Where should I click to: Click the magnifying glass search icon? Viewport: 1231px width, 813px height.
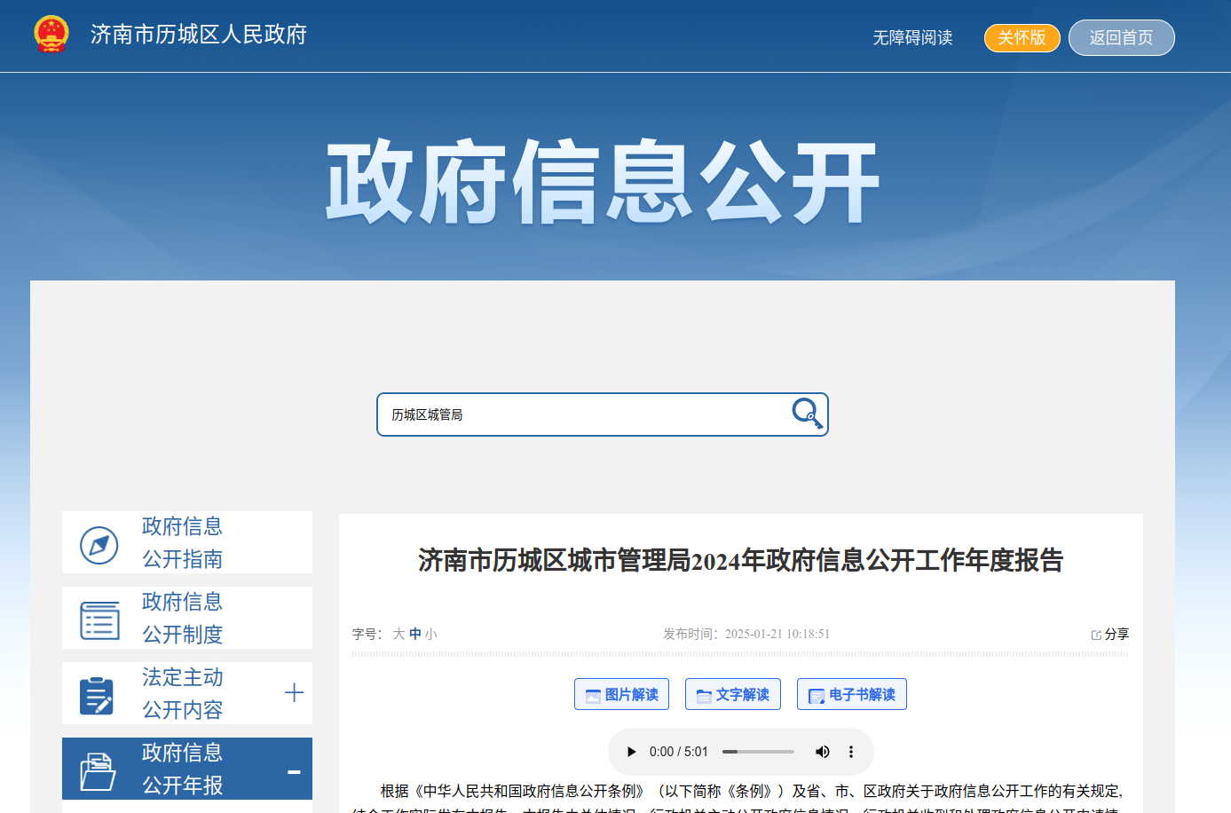807,414
